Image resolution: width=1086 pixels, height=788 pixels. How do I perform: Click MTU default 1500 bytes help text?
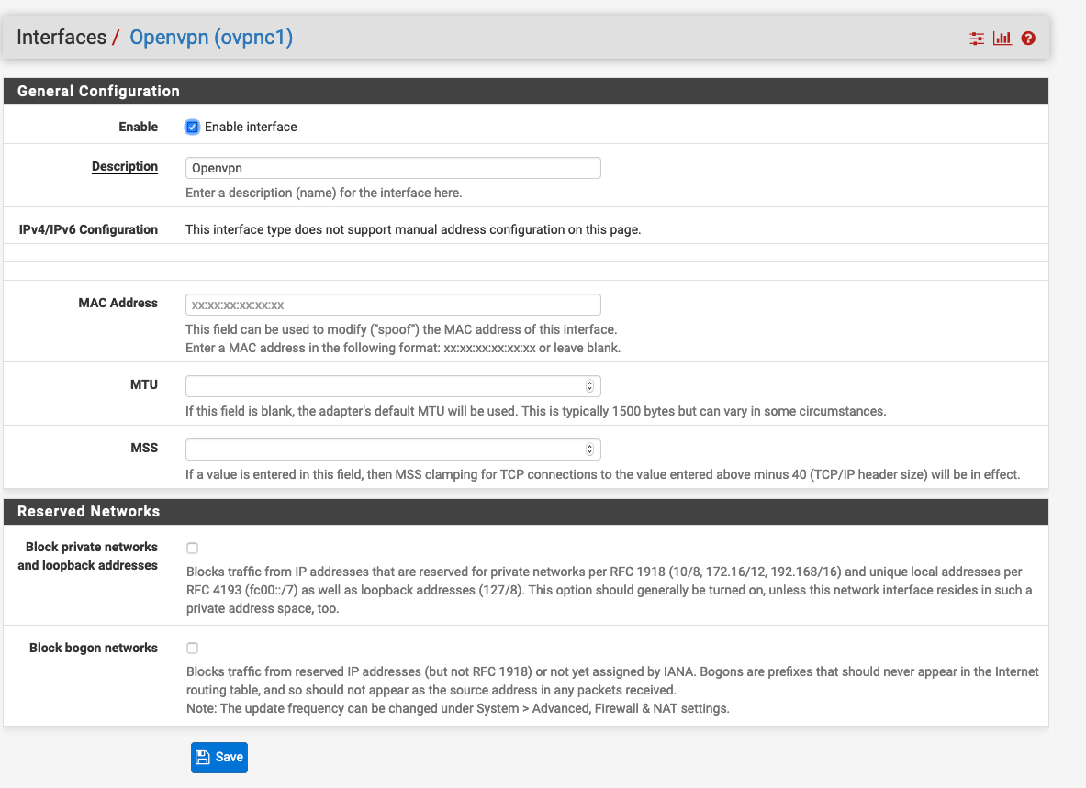pyautogui.click(x=535, y=412)
